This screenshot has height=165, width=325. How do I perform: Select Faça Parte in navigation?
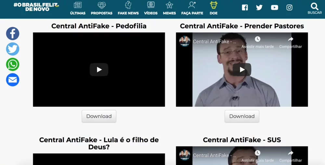192,8
